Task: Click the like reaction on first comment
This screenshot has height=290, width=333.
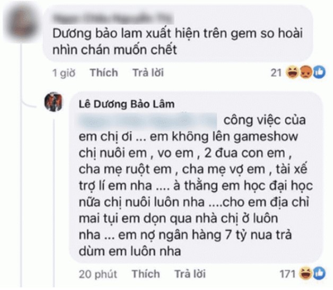Action: [x=319, y=72]
